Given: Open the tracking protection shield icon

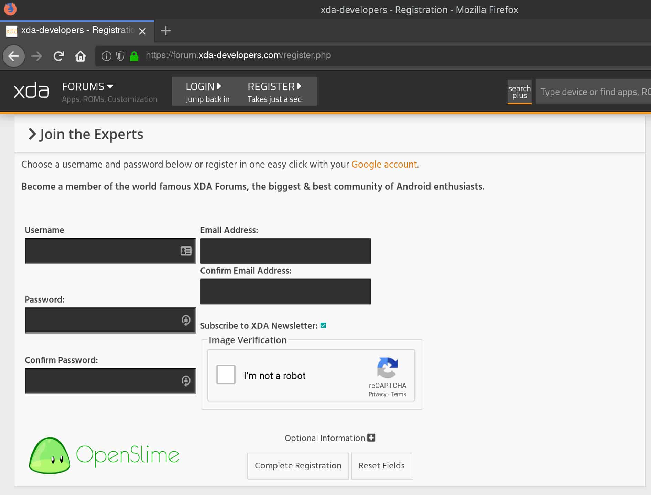Looking at the screenshot, I should click(x=120, y=56).
